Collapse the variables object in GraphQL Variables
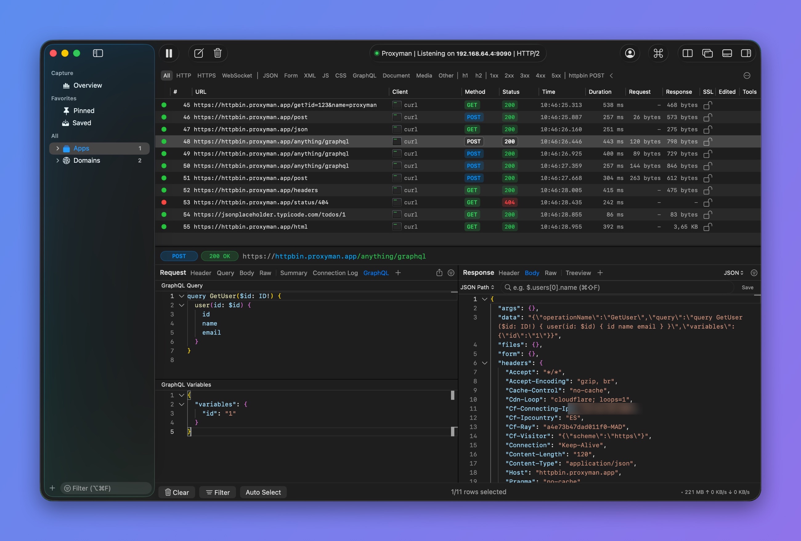801x541 pixels. click(182, 404)
